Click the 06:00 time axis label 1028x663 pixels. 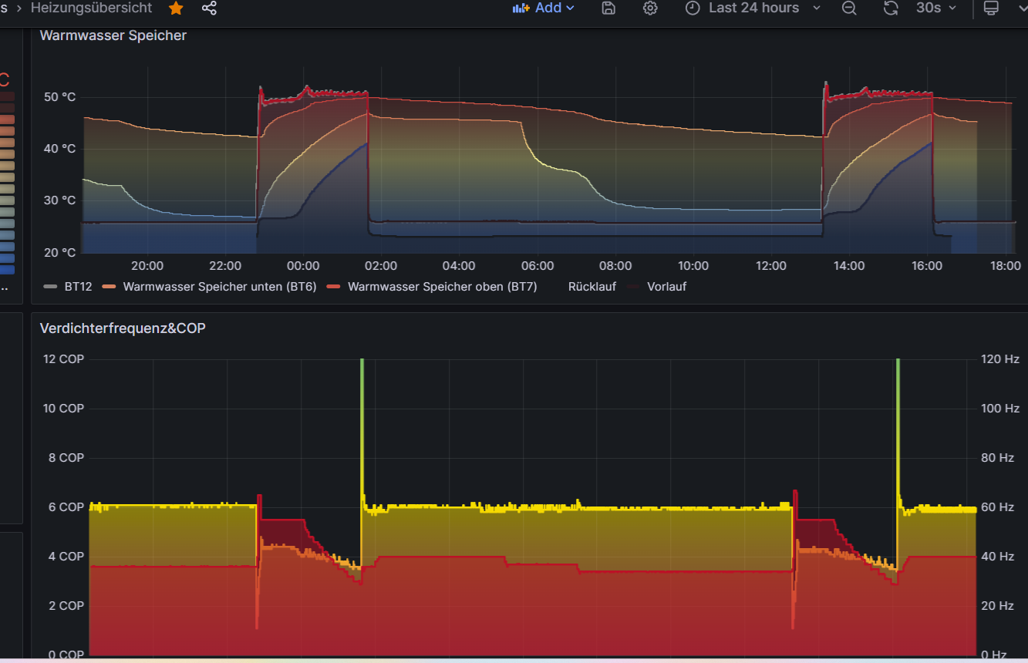click(x=538, y=266)
